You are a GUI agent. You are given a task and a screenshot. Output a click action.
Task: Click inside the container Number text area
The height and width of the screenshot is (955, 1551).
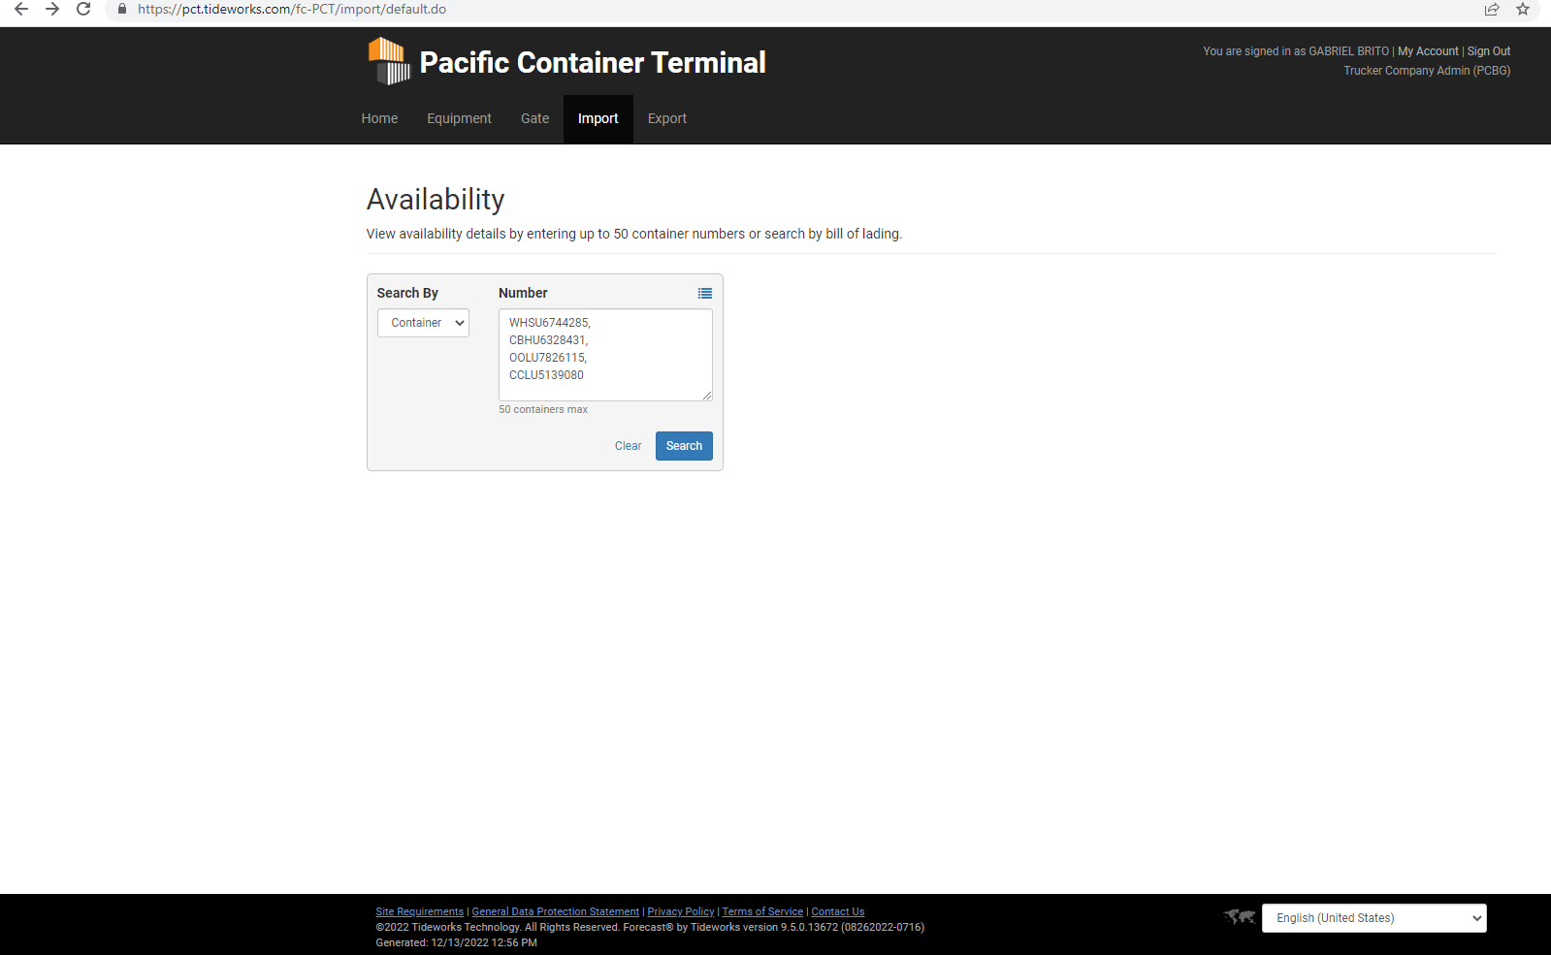(605, 355)
